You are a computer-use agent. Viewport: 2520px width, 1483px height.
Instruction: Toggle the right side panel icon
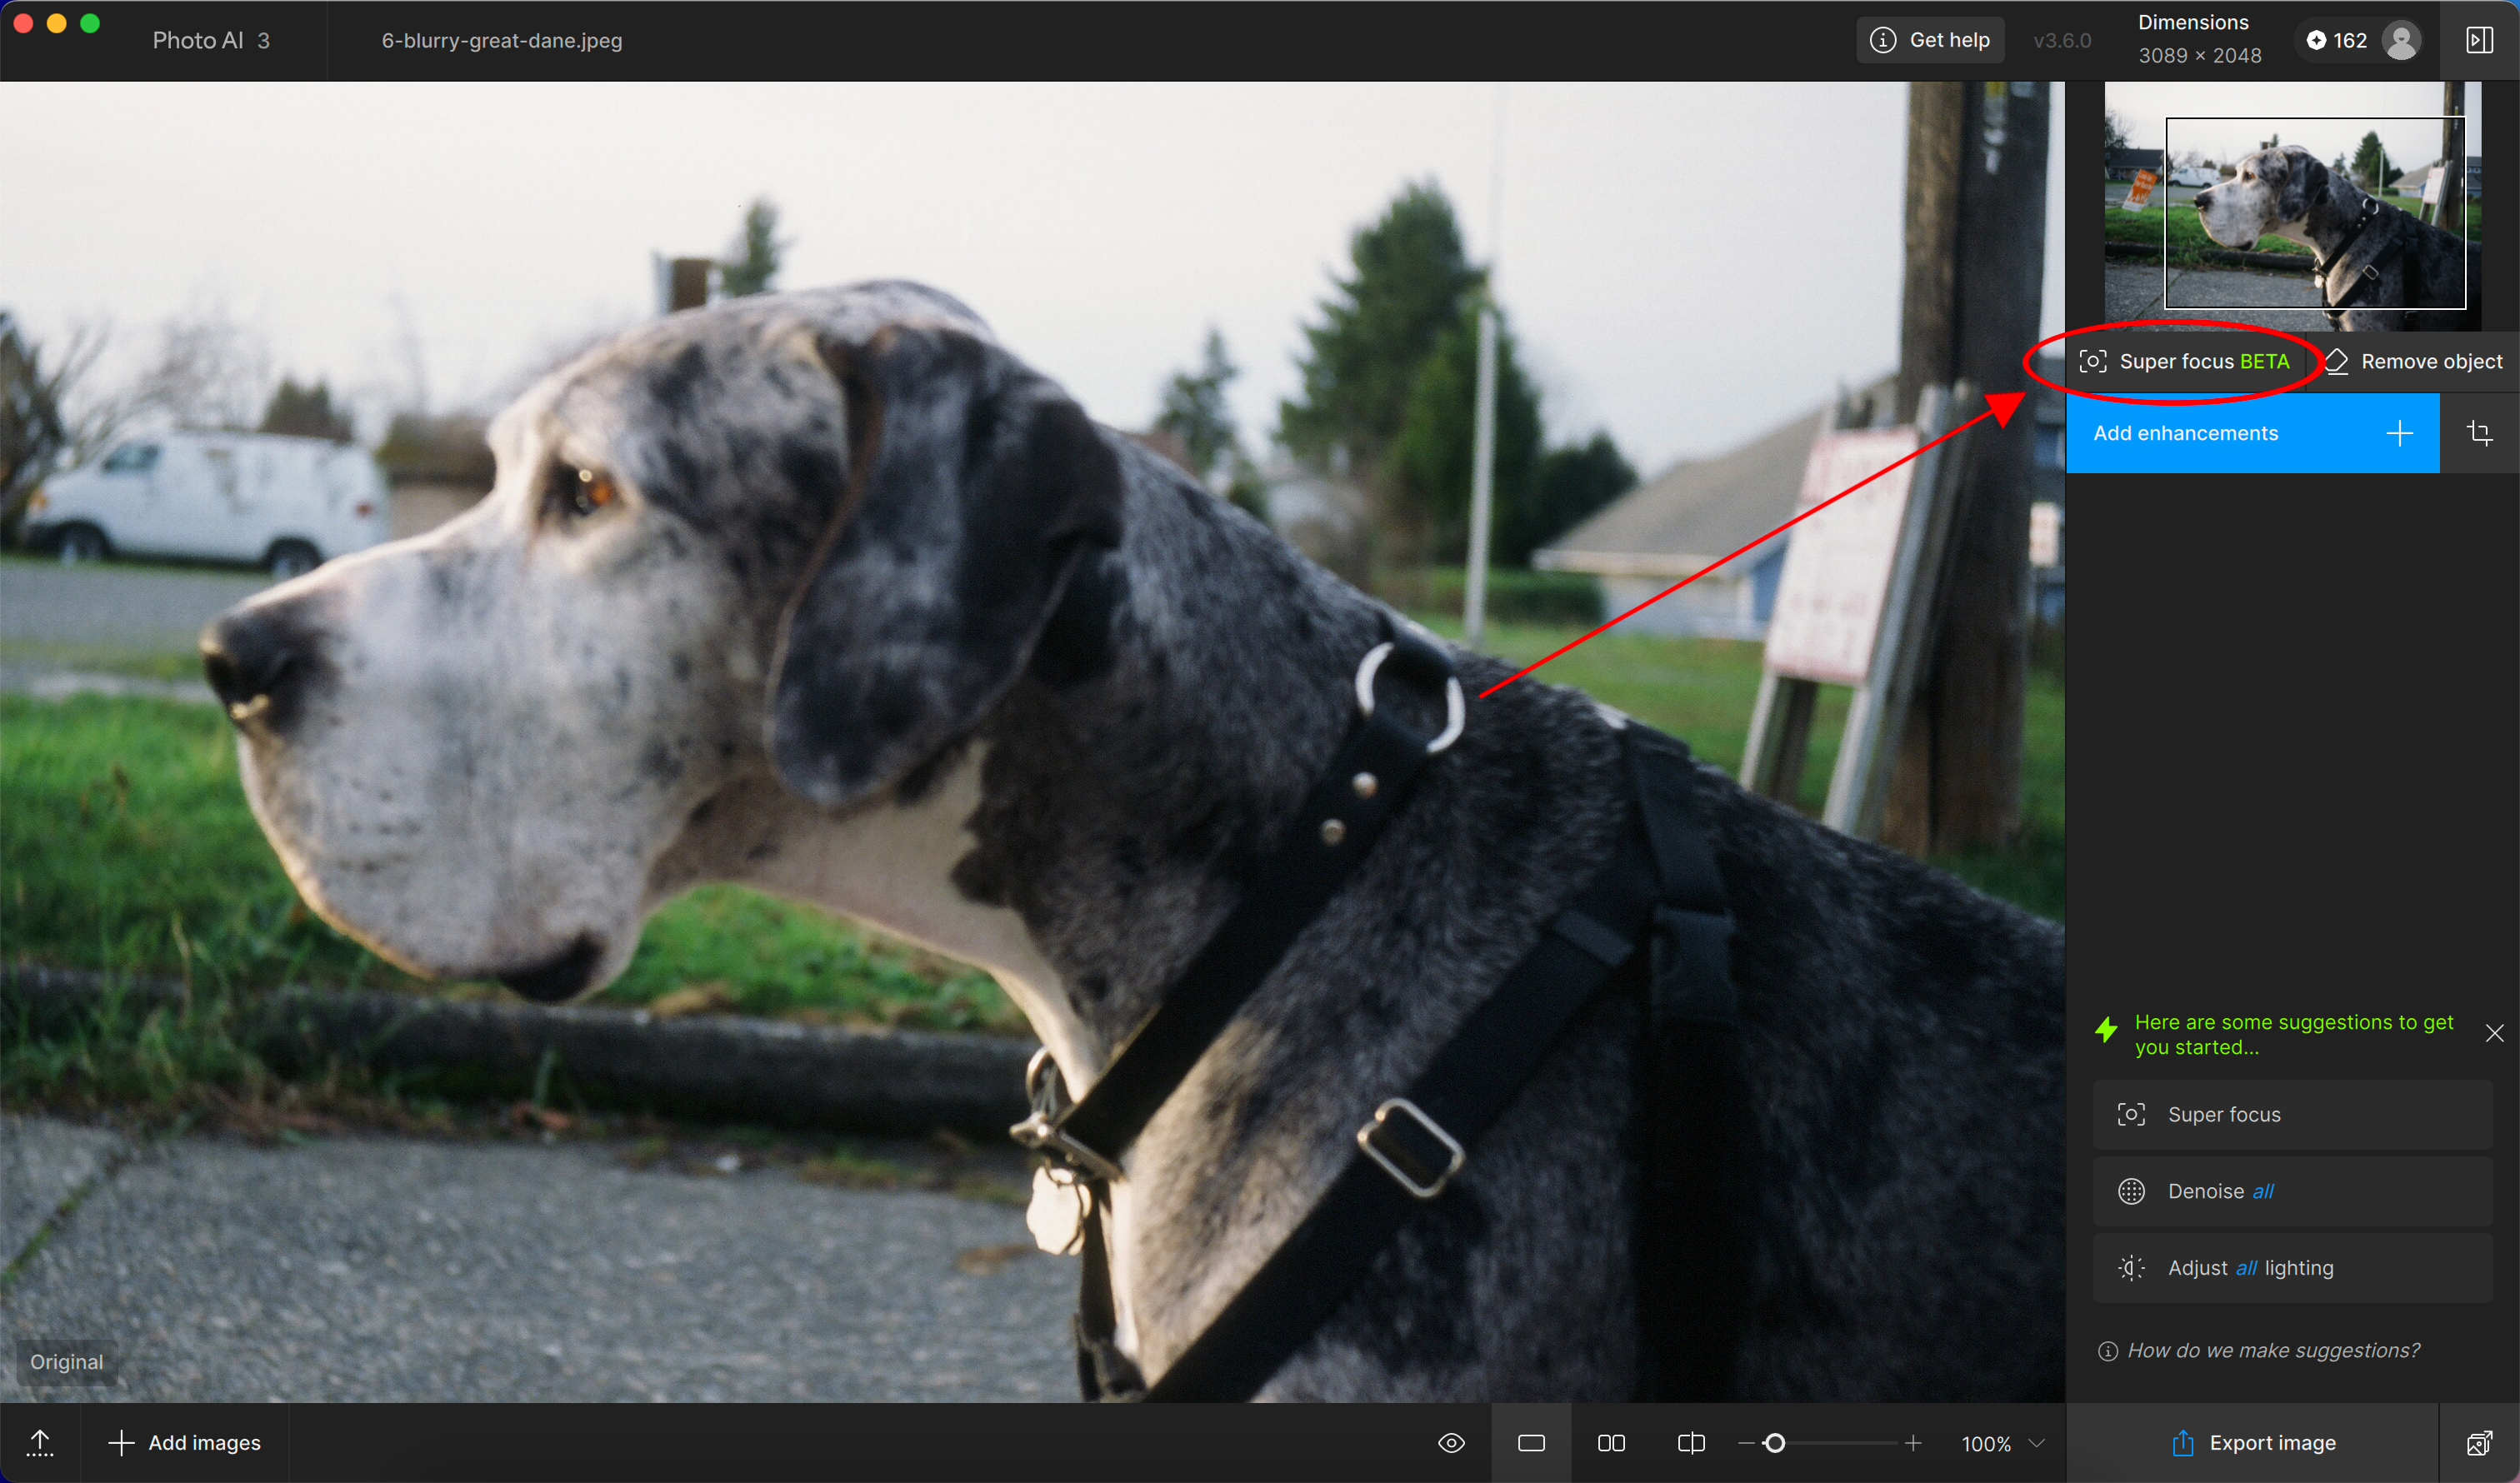click(x=2479, y=40)
